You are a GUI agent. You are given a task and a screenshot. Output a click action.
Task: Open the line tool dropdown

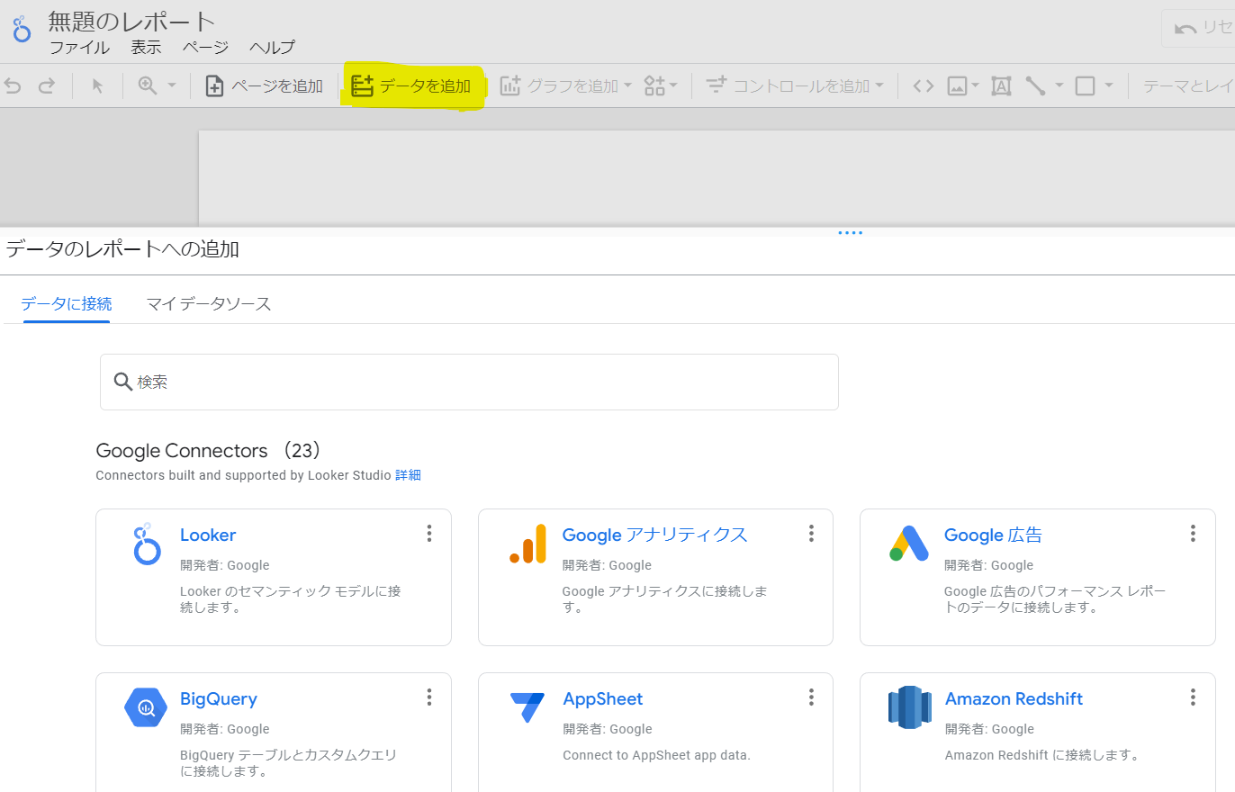(1044, 85)
